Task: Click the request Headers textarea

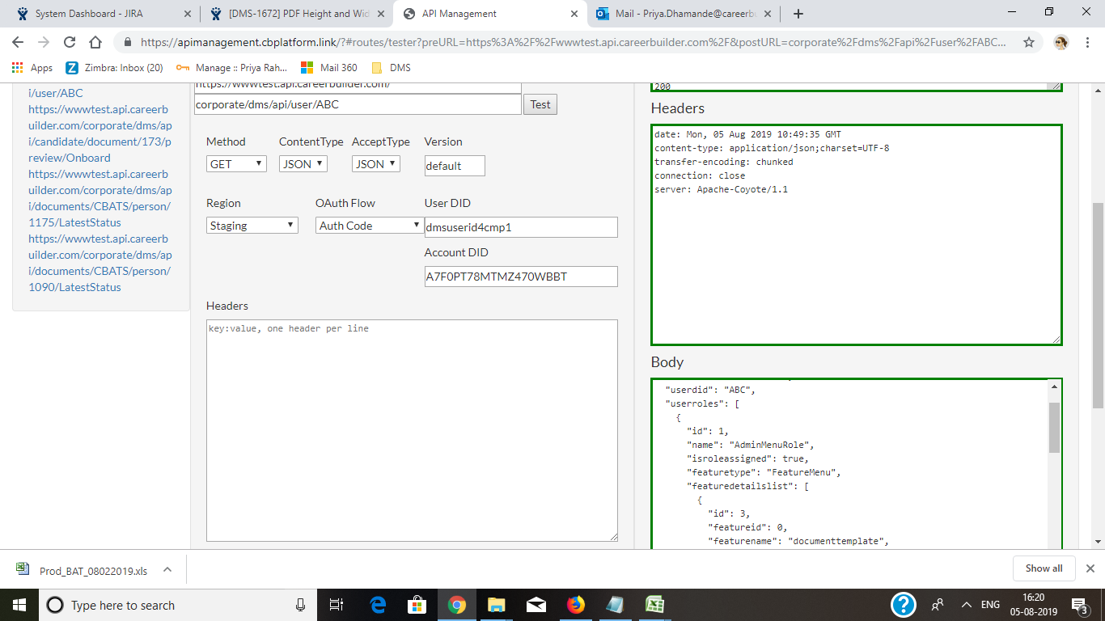Action: pyautogui.click(x=413, y=430)
